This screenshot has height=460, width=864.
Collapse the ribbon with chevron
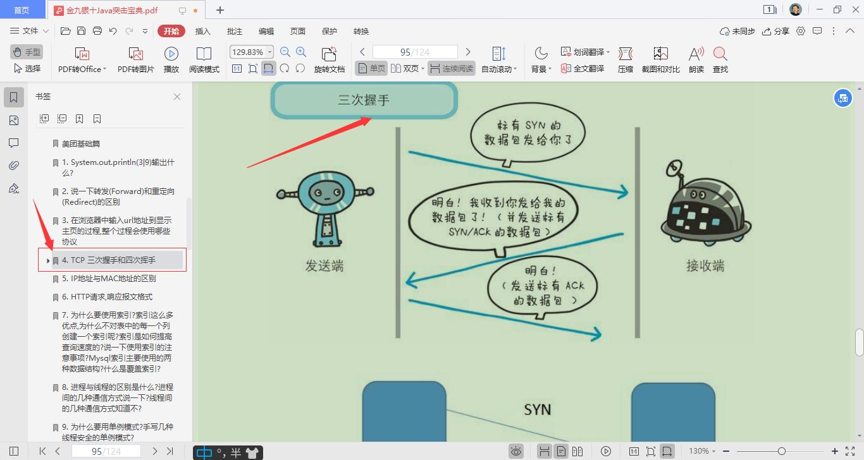[x=851, y=31]
